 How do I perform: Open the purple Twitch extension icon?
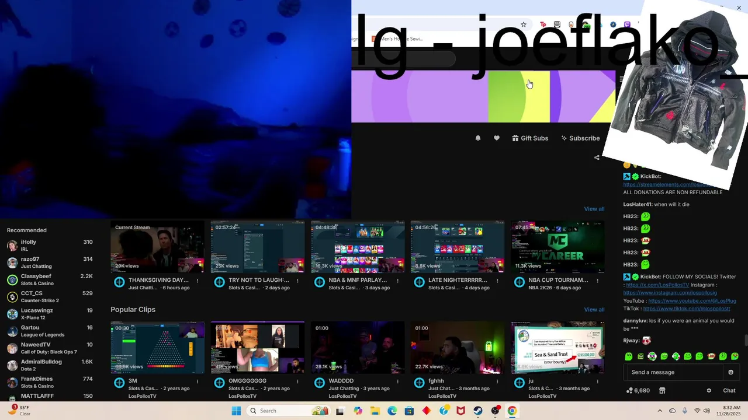coord(628,24)
